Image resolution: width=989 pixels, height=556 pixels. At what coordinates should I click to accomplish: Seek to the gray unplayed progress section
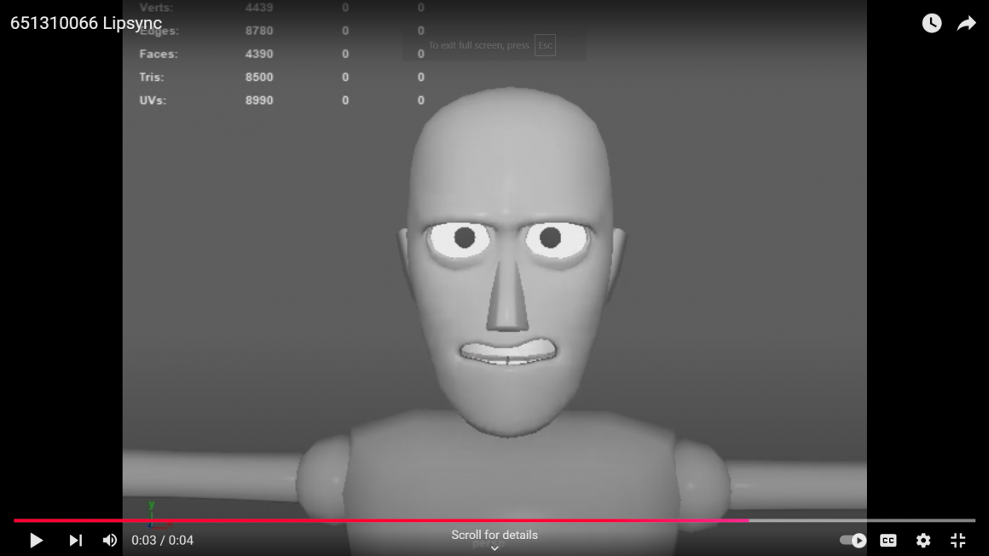click(x=861, y=520)
